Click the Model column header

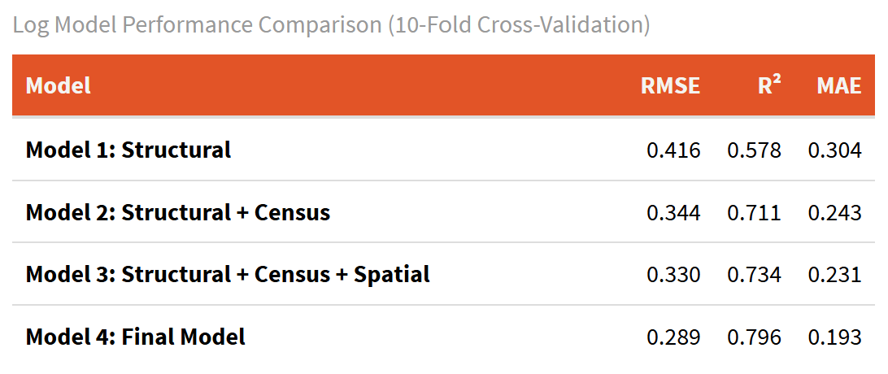pos(59,85)
